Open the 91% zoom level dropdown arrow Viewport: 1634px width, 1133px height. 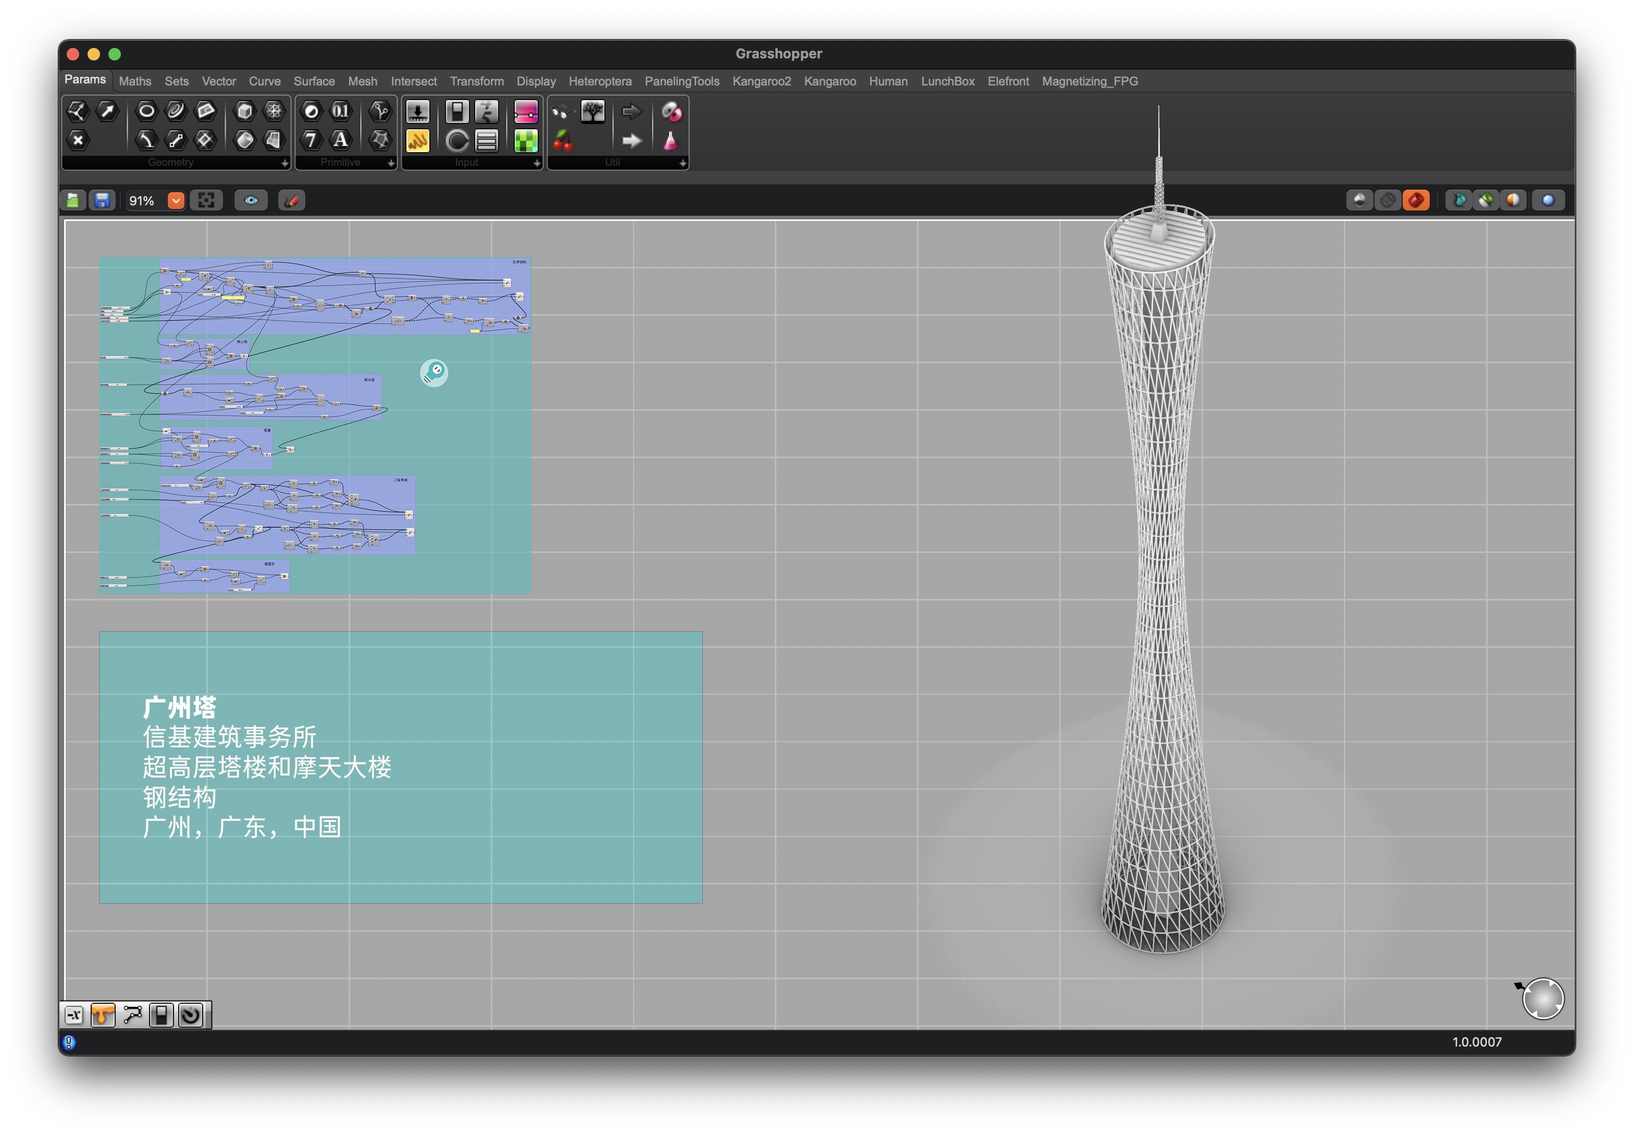coord(175,201)
